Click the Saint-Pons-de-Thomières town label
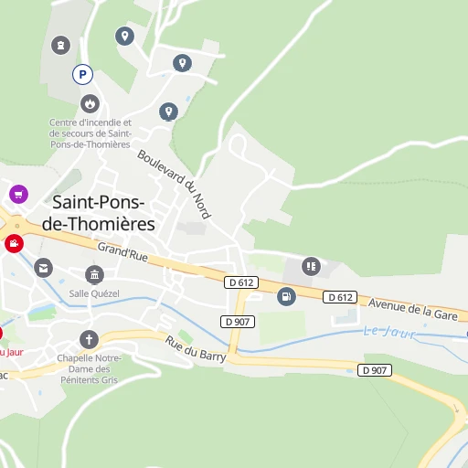 (99, 213)
